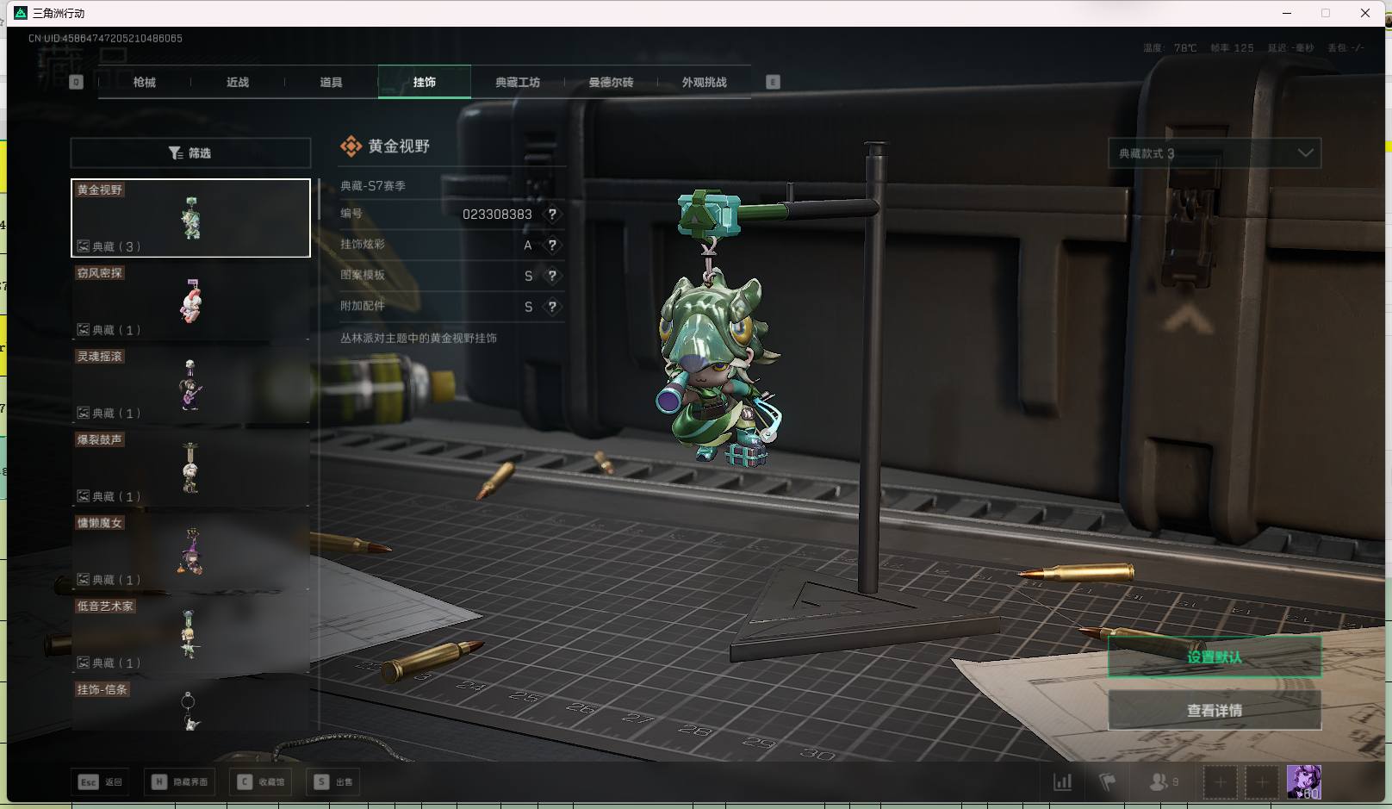This screenshot has height=809, width=1392.
Task: Open the friends icon showing 9
Action: (1164, 781)
